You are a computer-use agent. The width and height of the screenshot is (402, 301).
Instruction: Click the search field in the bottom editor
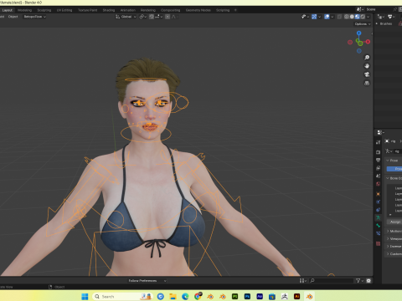tap(332, 281)
